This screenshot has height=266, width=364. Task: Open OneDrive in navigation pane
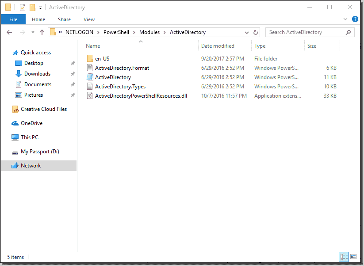pos(31,123)
